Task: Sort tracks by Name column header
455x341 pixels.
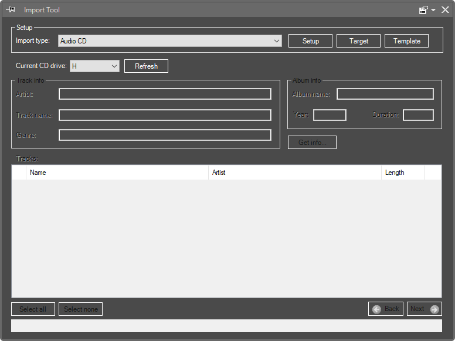Action: (117, 173)
